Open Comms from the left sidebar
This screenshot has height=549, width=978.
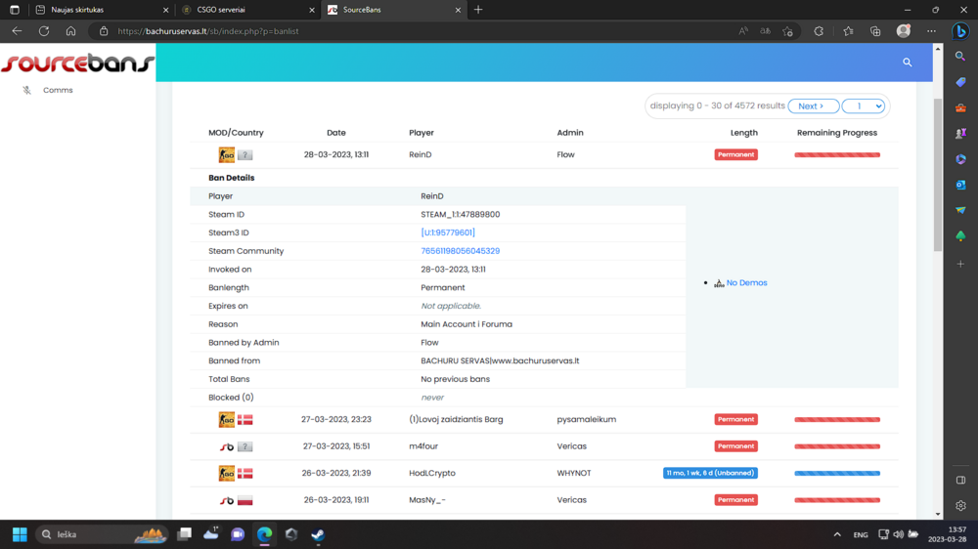pos(58,90)
